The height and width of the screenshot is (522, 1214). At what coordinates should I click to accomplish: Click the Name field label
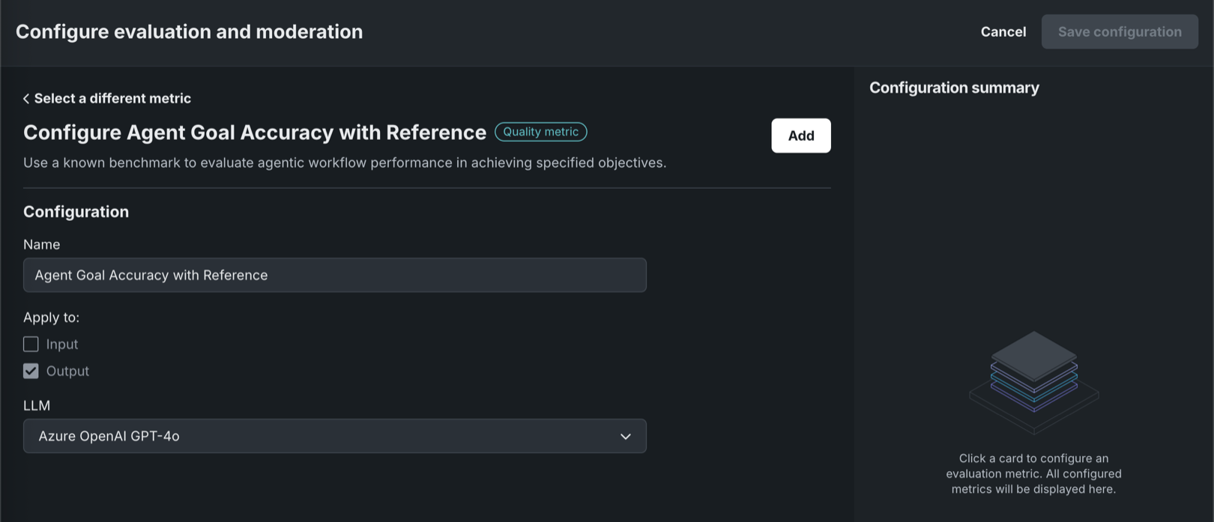click(x=42, y=244)
